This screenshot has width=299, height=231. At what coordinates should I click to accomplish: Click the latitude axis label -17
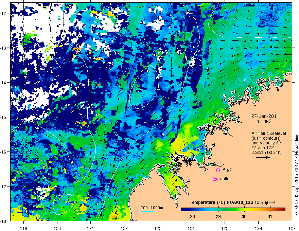click(3, 186)
